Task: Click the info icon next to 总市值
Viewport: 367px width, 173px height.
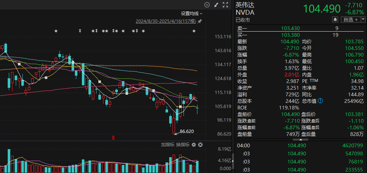Action: pos(320,101)
